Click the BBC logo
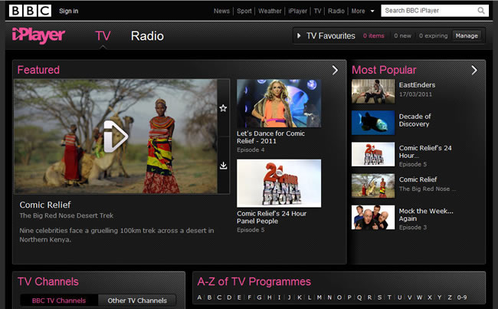This screenshot has width=498, height=309. (30, 11)
